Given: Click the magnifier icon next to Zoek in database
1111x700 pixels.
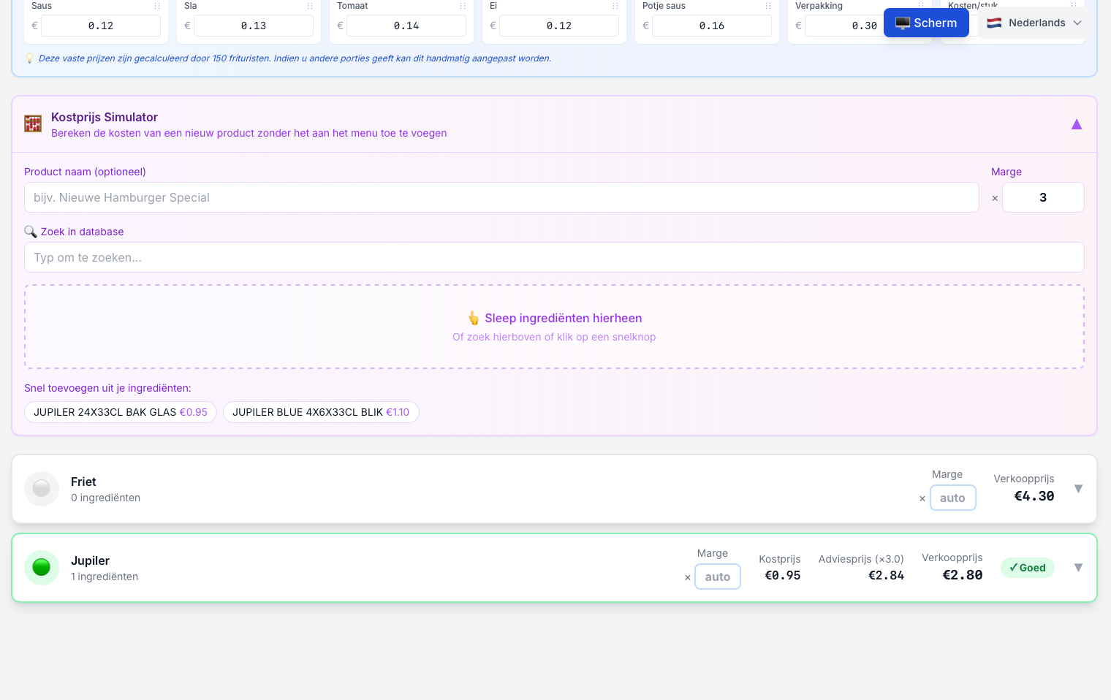Looking at the screenshot, I should 31,232.
